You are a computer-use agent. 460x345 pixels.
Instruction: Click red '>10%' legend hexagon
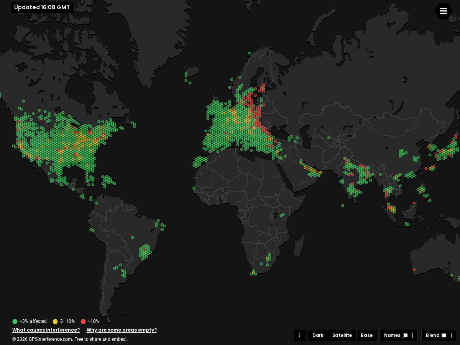(x=83, y=322)
